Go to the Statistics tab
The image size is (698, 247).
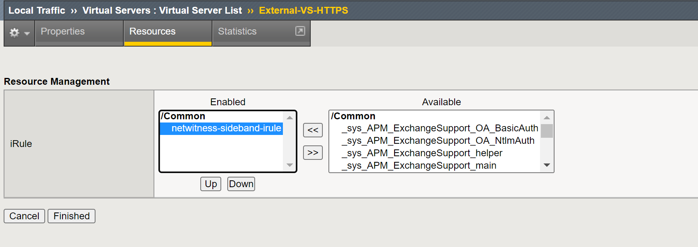(237, 31)
